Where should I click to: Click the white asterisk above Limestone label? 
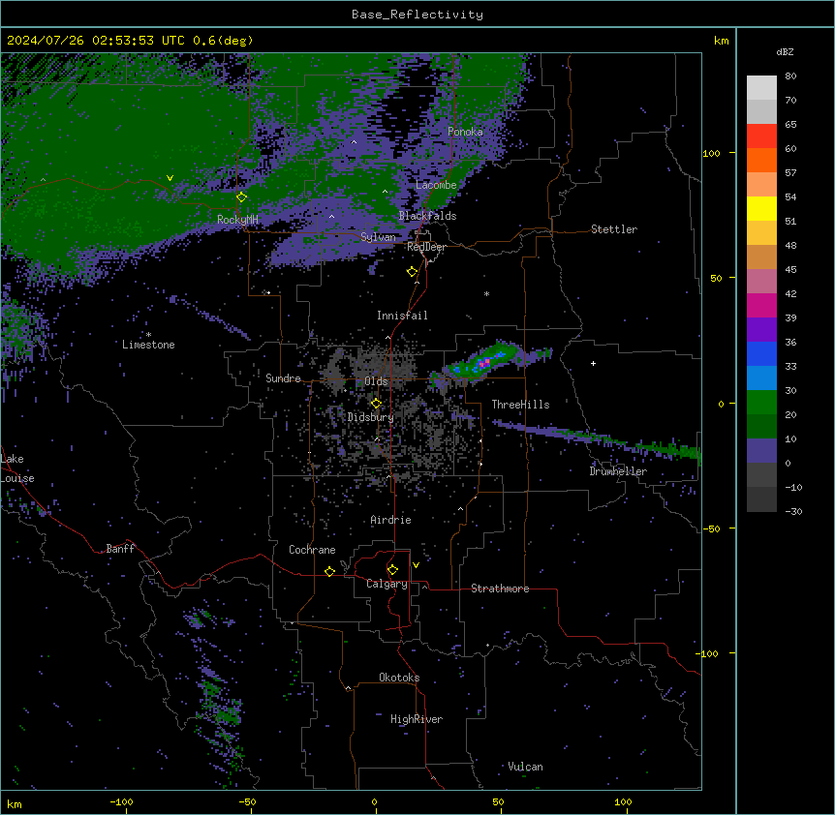pyautogui.click(x=148, y=334)
